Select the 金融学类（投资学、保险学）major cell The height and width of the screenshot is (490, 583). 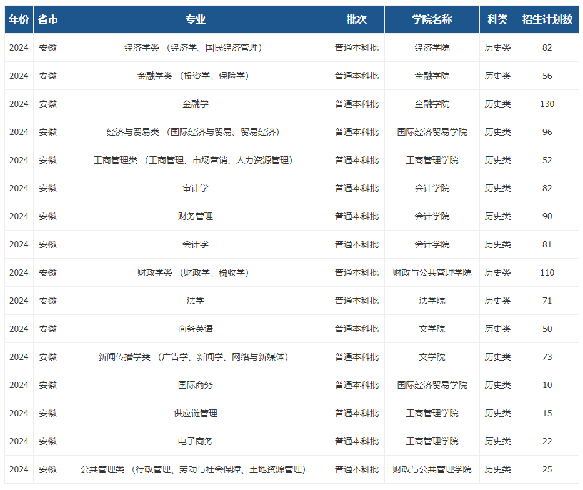(196, 76)
